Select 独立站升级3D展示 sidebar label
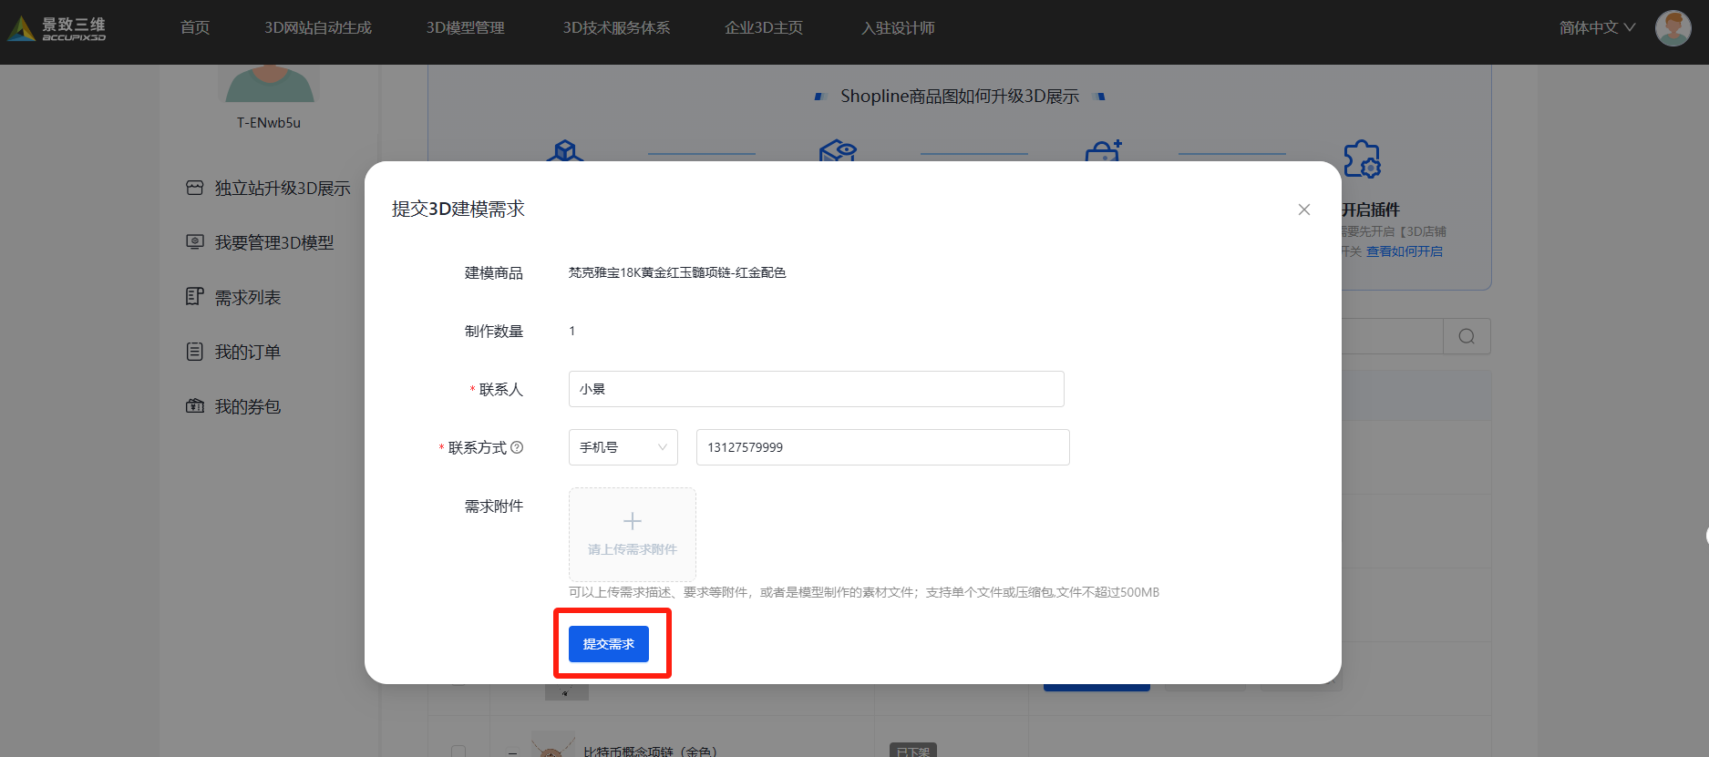 click(x=283, y=189)
